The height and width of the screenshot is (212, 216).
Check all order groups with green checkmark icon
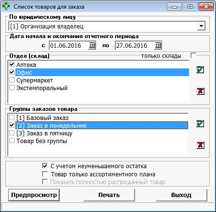tap(200, 124)
